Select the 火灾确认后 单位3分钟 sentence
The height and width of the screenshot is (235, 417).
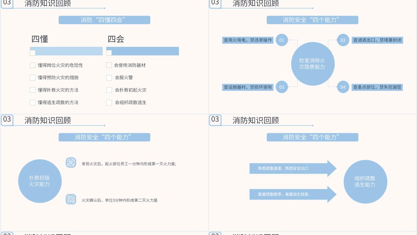point(120,200)
